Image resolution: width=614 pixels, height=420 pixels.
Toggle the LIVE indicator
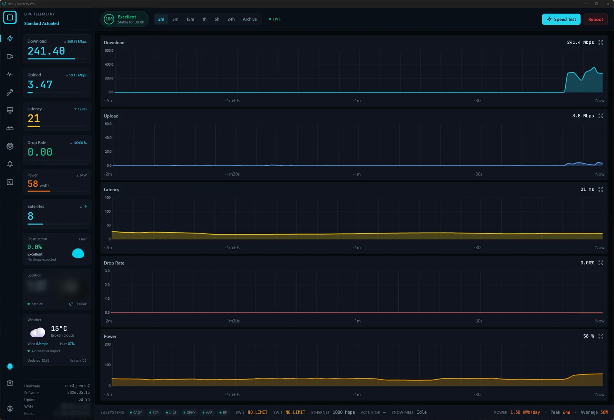click(275, 19)
